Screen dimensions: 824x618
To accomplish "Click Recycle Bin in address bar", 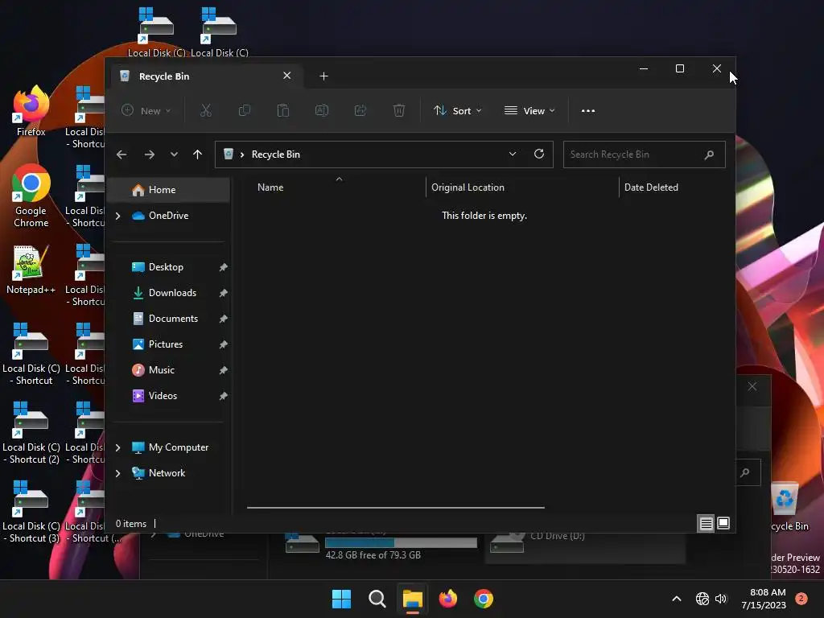I will pyautogui.click(x=276, y=154).
